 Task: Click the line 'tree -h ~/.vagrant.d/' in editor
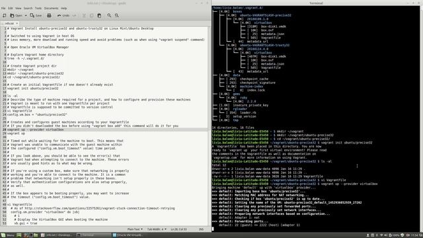(x=26, y=58)
